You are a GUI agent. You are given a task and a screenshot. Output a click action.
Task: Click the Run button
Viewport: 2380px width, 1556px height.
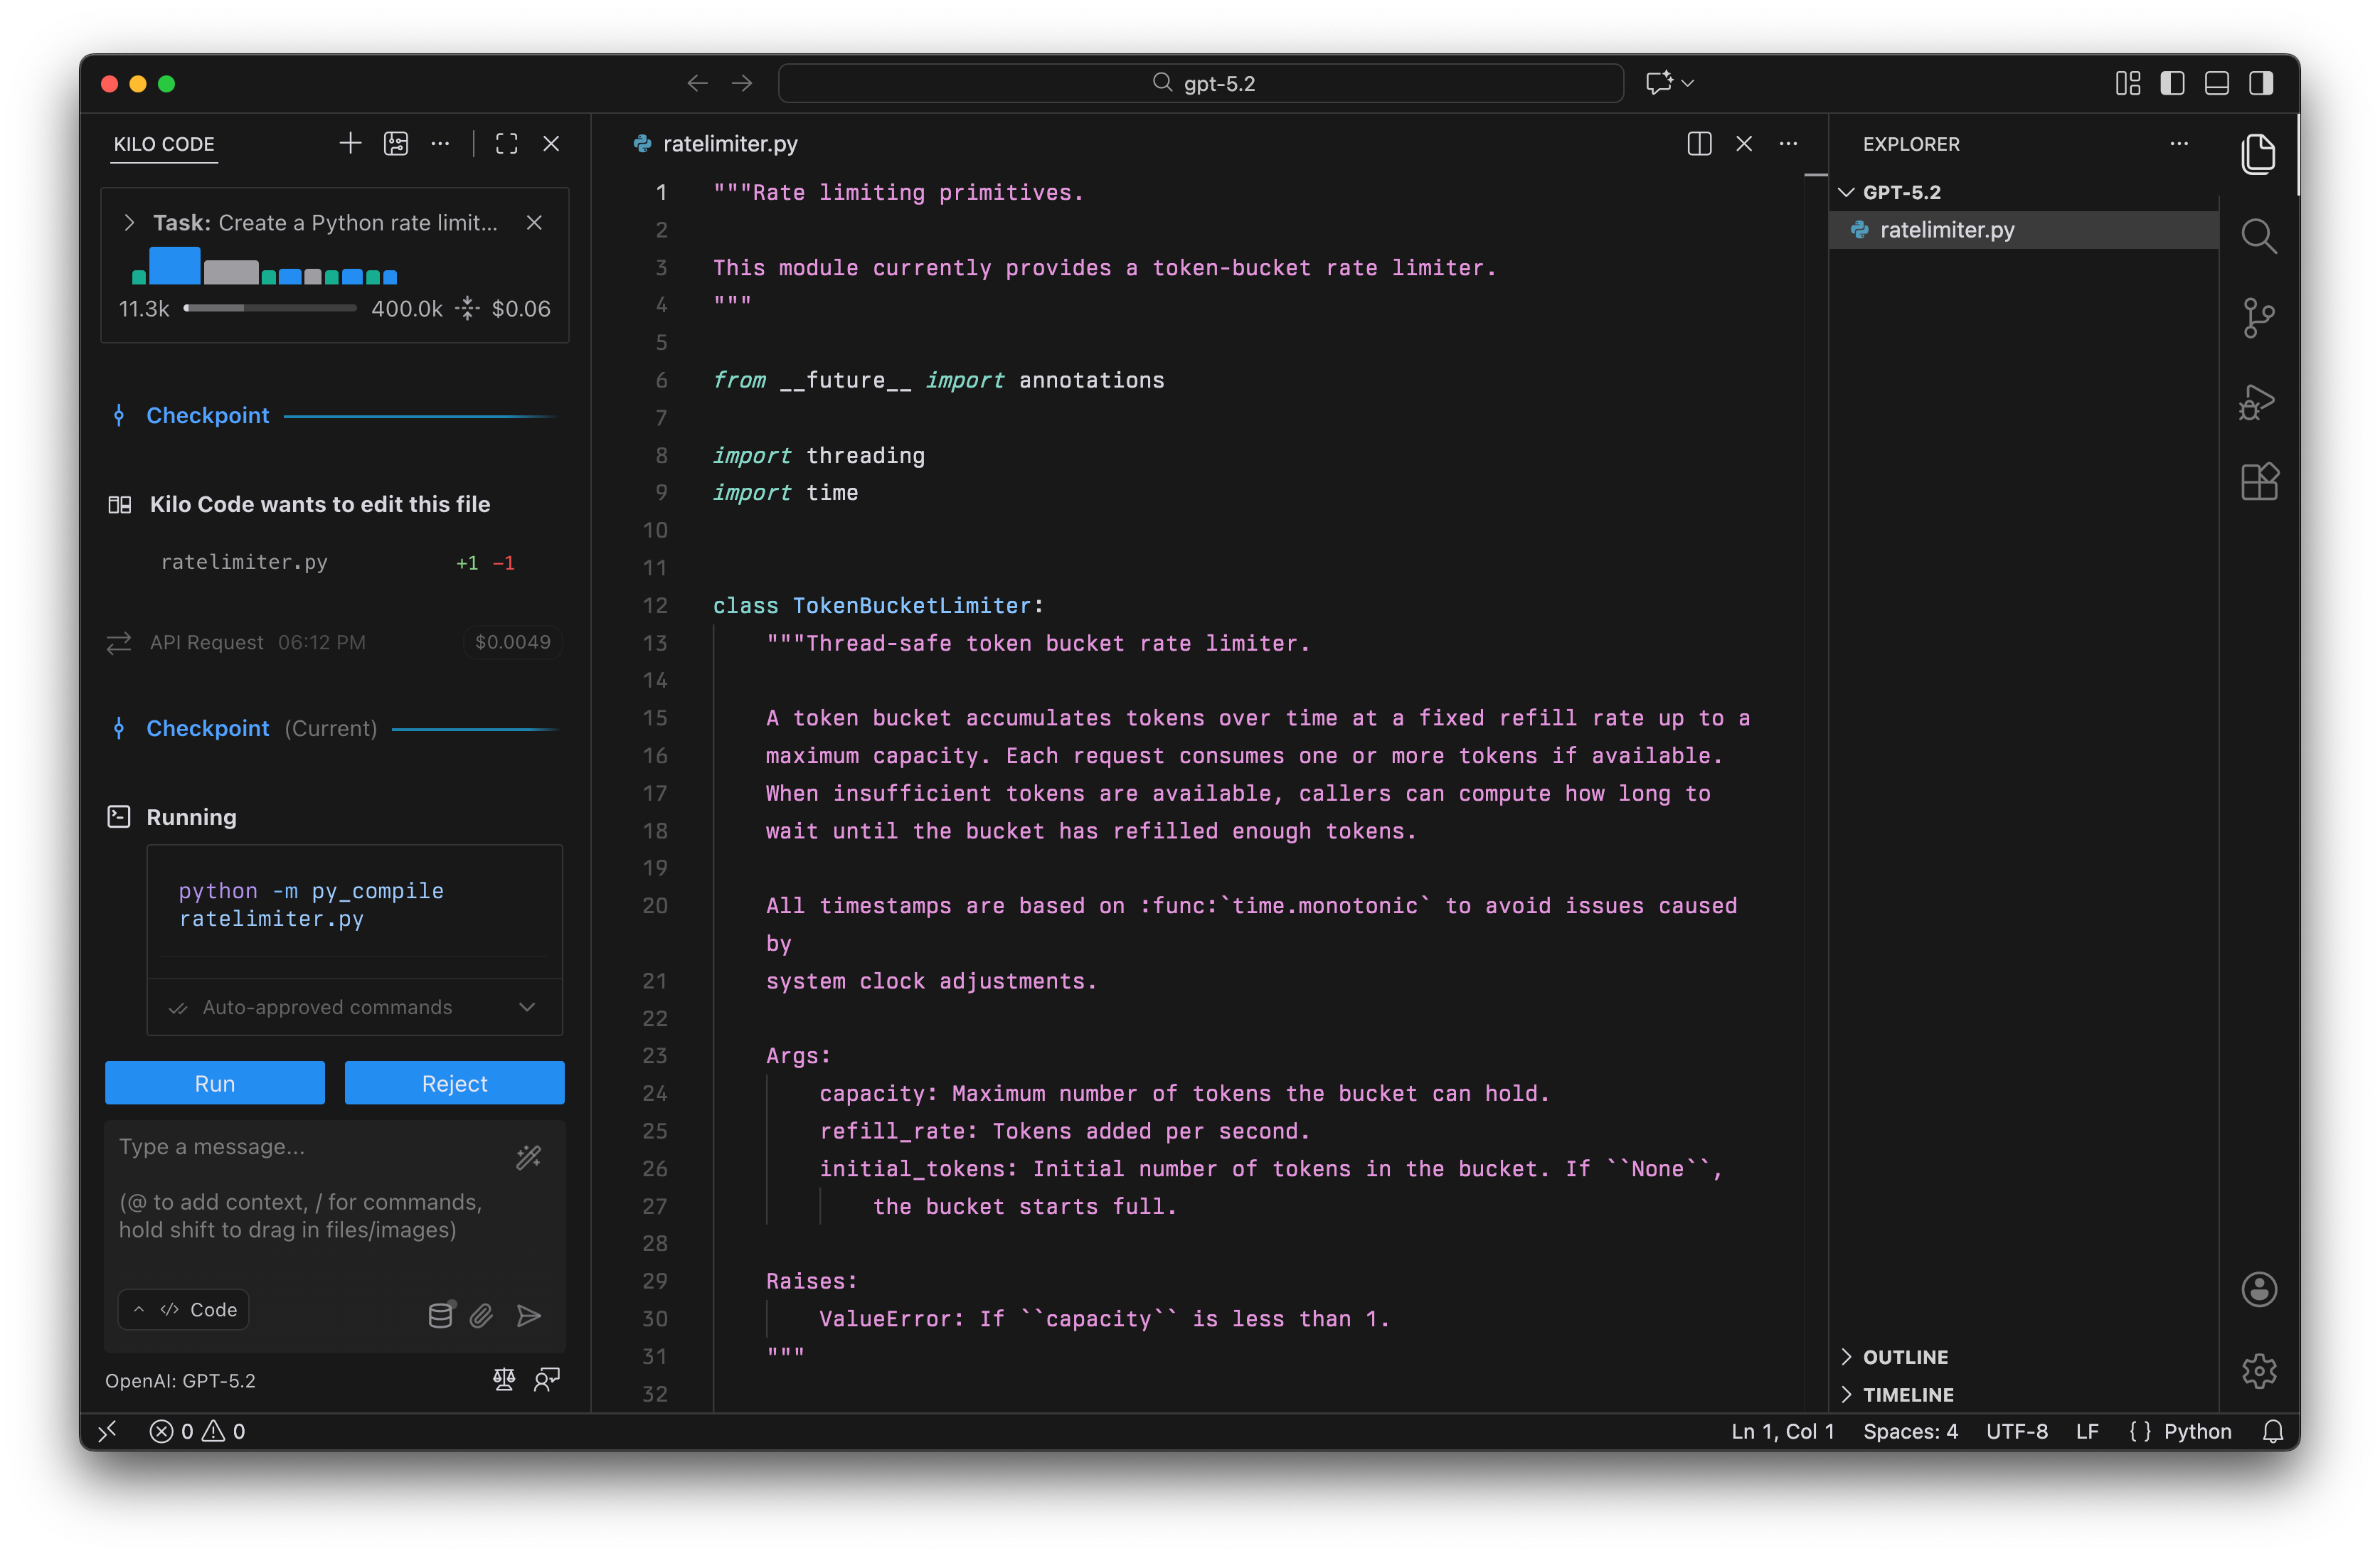[x=214, y=1083]
